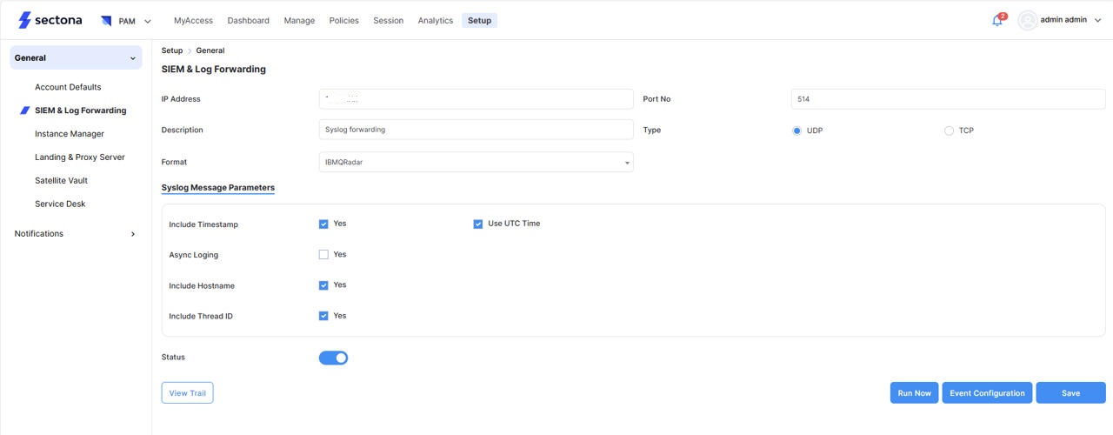The image size is (1113, 435).
Task: Click the SIEM & Log Forwarding sidebar icon
Action: point(24,110)
